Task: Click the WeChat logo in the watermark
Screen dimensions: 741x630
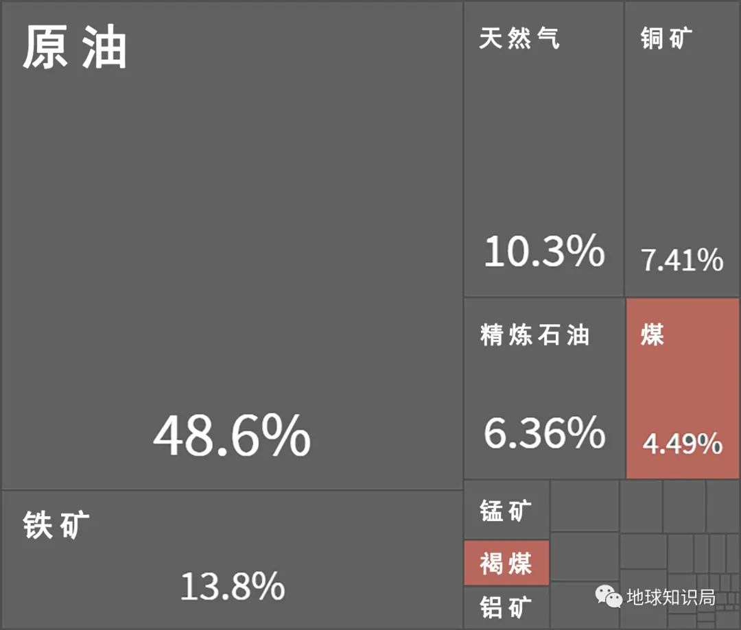Action: point(609,596)
